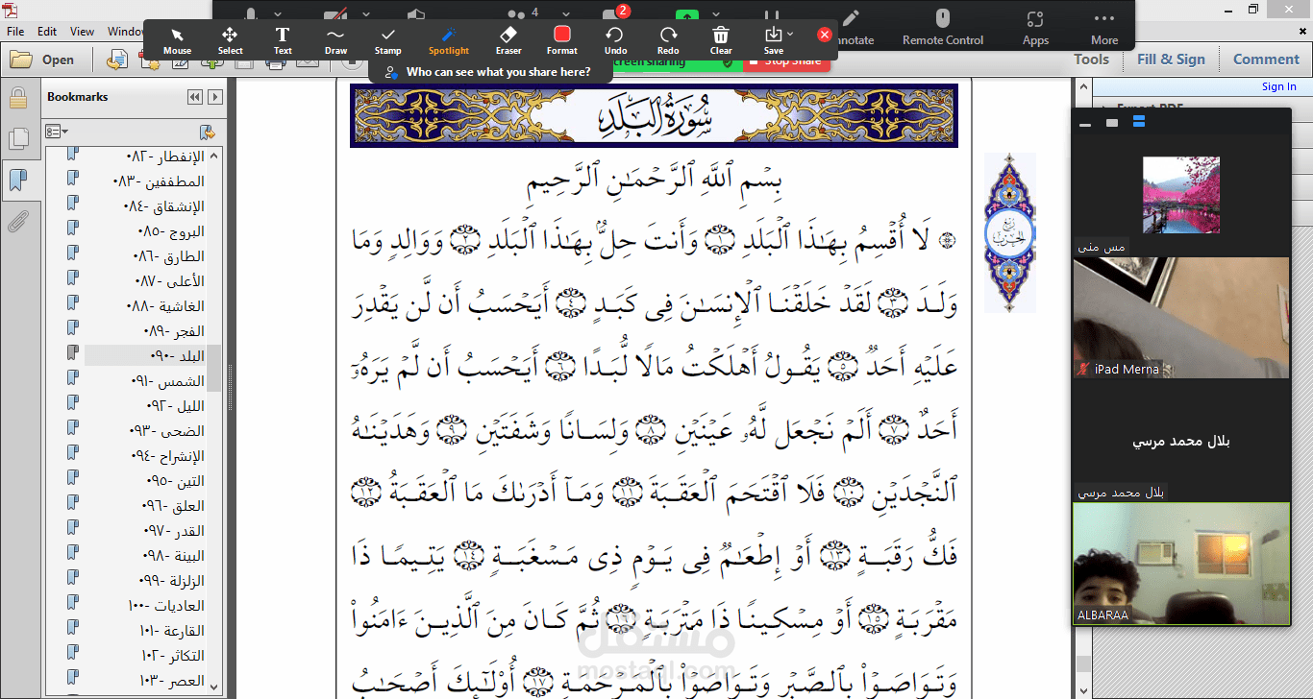Open Apps in the Zoom bar
The image size is (1313, 699).
click(x=1035, y=27)
